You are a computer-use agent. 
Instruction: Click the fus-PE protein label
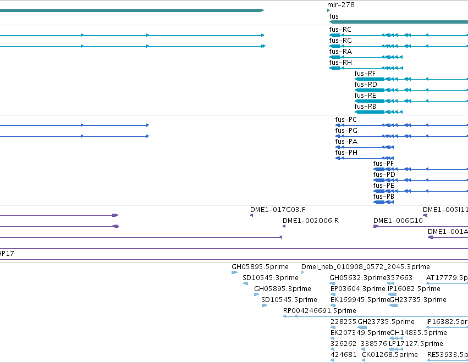coord(383,186)
